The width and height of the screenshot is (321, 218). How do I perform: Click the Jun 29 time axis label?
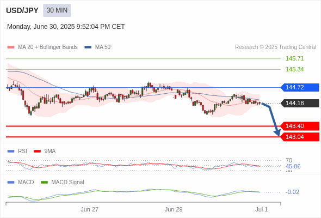click(x=174, y=209)
